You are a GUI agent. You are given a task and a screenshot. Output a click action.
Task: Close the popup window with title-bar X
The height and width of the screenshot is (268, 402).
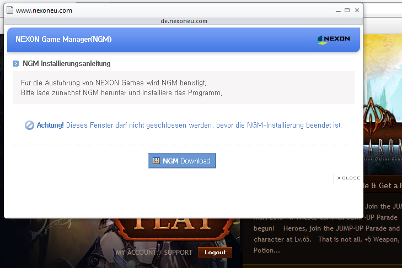coord(357,10)
